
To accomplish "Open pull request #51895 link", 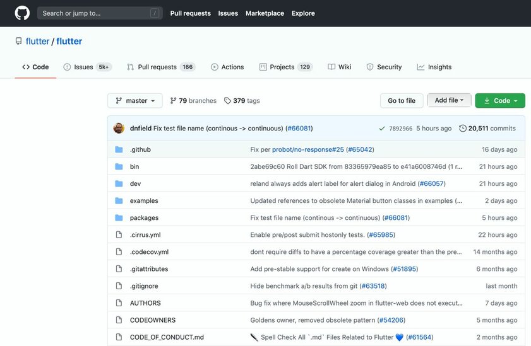I will point(404,268).
